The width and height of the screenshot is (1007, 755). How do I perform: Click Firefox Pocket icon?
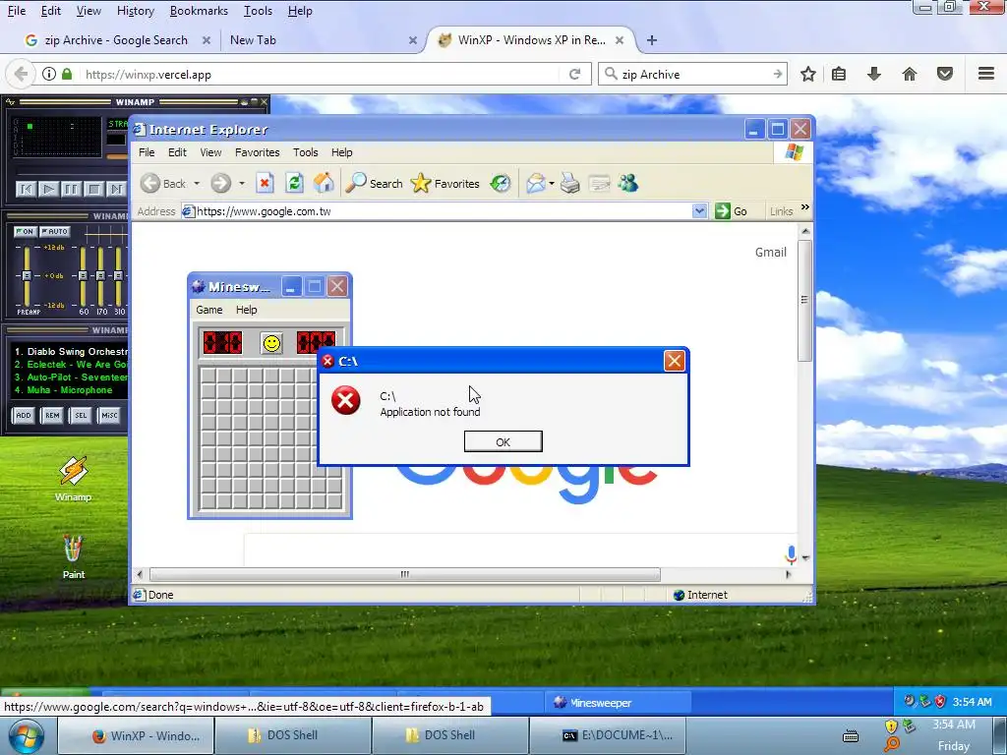(945, 75)
